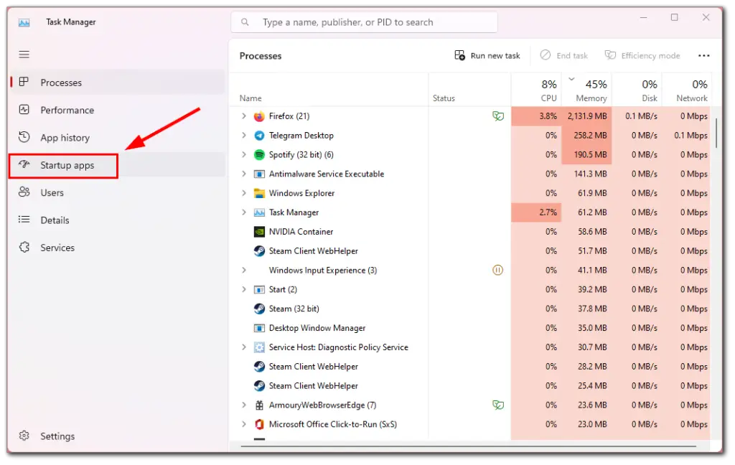The image size is (735, 465).
Task: Click the hamburger navigation menu icon
Action: [x=24, y=54]
